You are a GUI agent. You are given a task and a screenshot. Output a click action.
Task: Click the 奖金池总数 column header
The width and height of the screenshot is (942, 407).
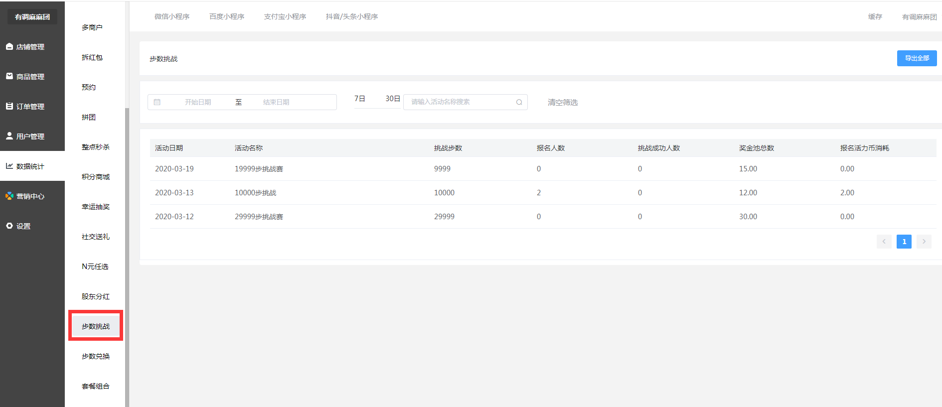click(x=757, y=148)
